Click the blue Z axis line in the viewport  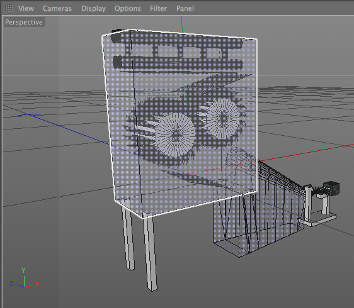pyautogui.click(x=68, y=129)
